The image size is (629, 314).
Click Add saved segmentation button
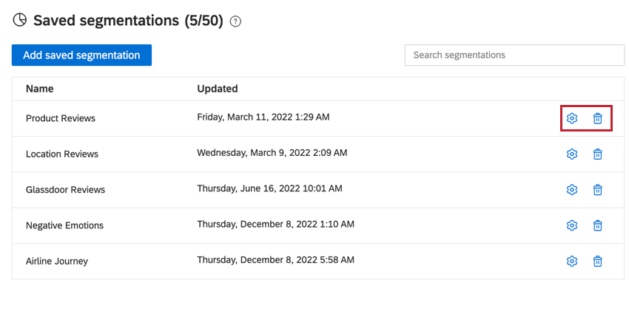pyautogui.click(x=81, y=55)
